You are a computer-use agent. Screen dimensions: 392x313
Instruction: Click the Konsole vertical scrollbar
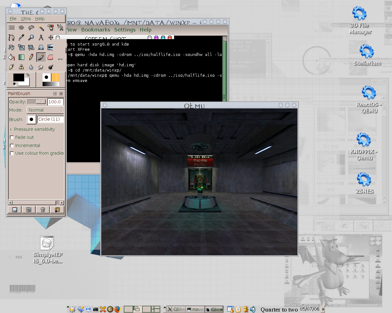click(225, 68)
